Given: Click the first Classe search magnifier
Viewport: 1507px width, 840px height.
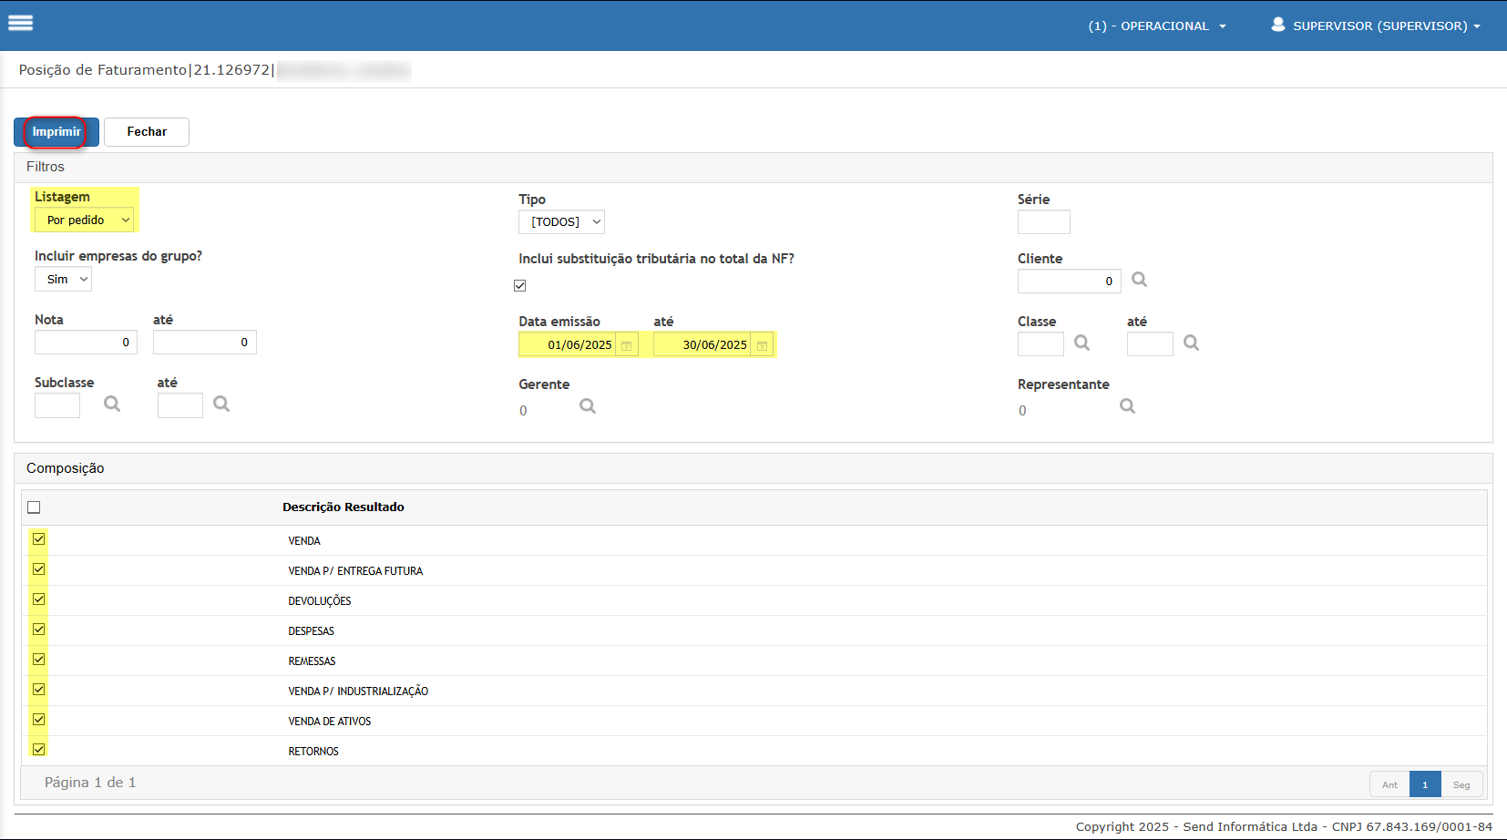Looking at the screenshot, I should coord(1082,343).
